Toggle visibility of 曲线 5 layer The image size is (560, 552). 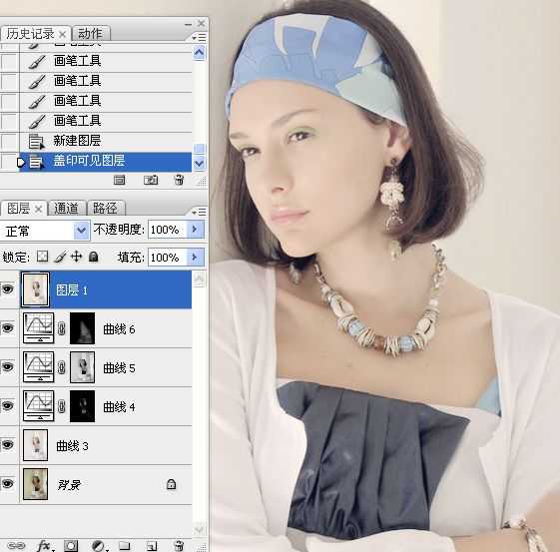pos(8,366)
